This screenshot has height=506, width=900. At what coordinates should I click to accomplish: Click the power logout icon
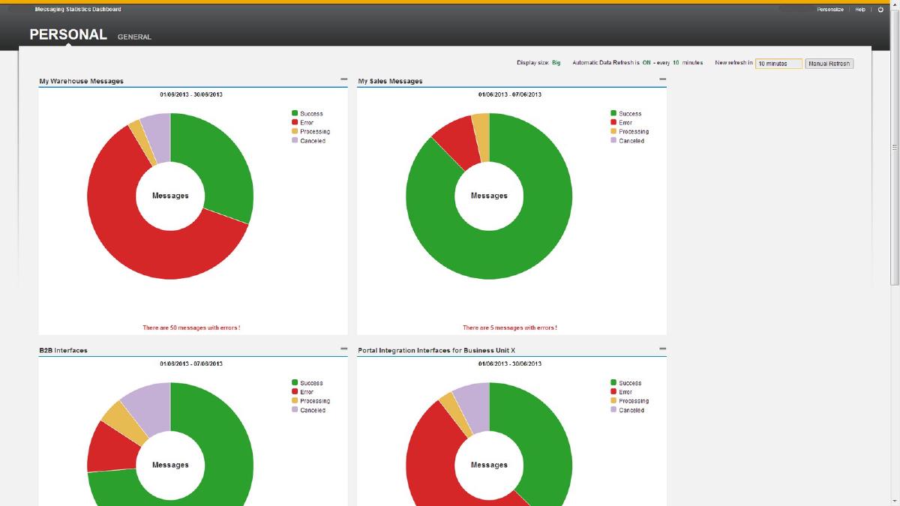880,10
